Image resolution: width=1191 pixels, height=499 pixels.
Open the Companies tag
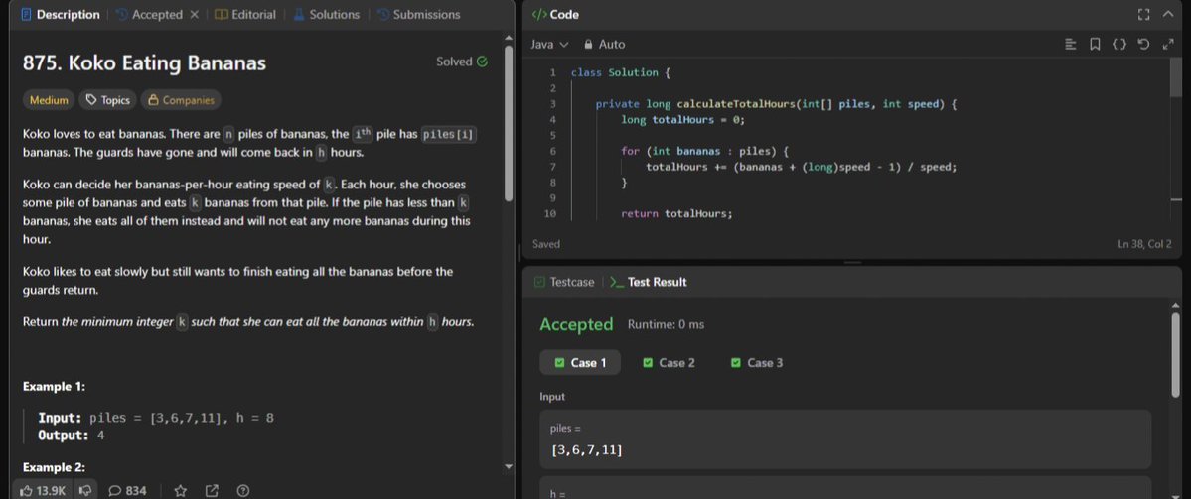point(181,99)
